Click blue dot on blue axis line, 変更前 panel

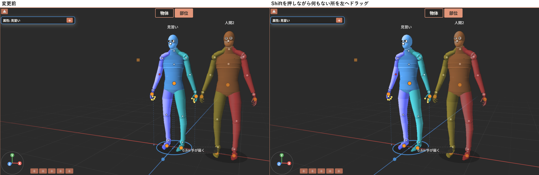point(163,159)
